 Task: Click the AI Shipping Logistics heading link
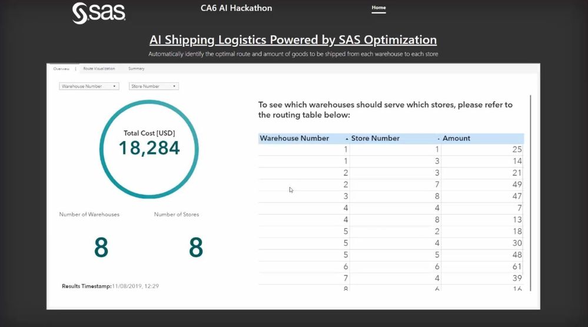click(293, 40)
